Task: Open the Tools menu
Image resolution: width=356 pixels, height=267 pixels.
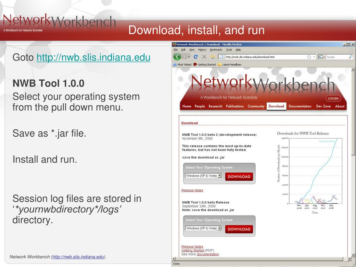Action: [229, 50]
